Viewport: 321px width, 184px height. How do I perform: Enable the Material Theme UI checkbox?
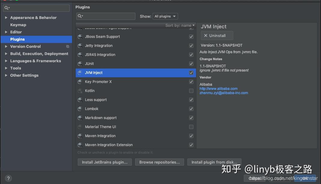pyautogui.click(x=191, y=127)
